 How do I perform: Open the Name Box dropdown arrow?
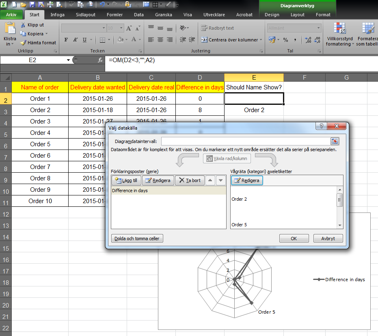[69, 60]
